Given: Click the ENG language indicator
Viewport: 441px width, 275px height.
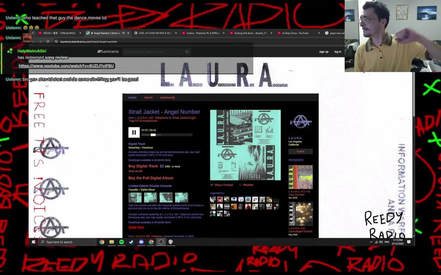Looking at the screenshot, I should [x=387, y=242].
